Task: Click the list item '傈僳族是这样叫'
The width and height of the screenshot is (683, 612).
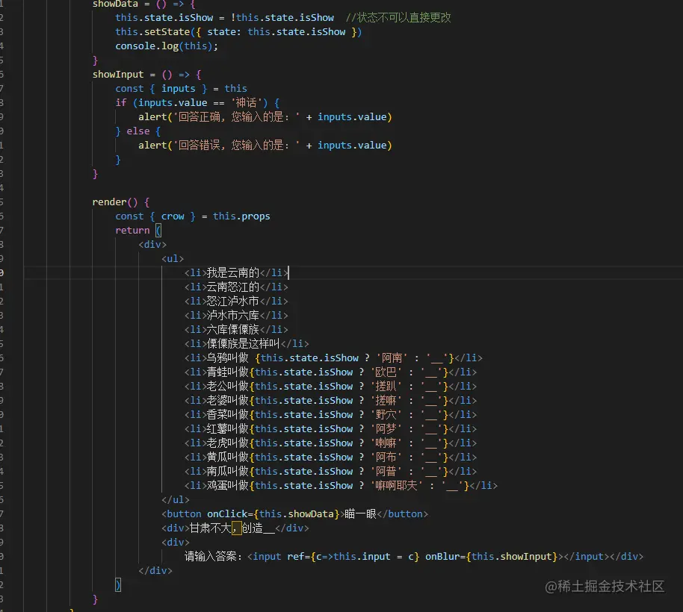Action: (x=247, y=343)
